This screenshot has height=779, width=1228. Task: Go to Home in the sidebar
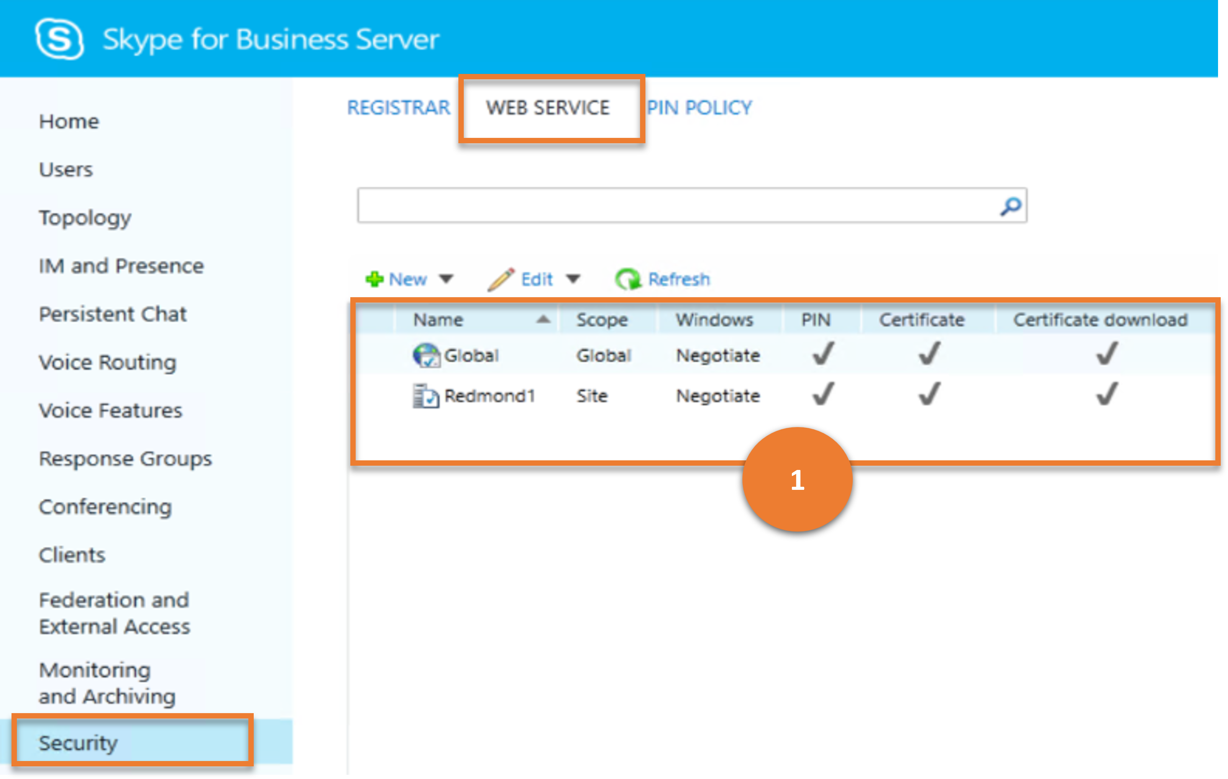click(69, 122)
